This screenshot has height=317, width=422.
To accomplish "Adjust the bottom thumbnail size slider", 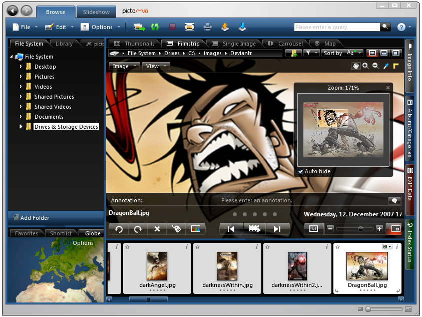I will pos(368,309).
